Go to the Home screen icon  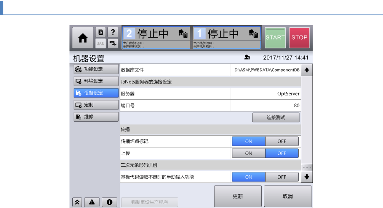[83, 38]
